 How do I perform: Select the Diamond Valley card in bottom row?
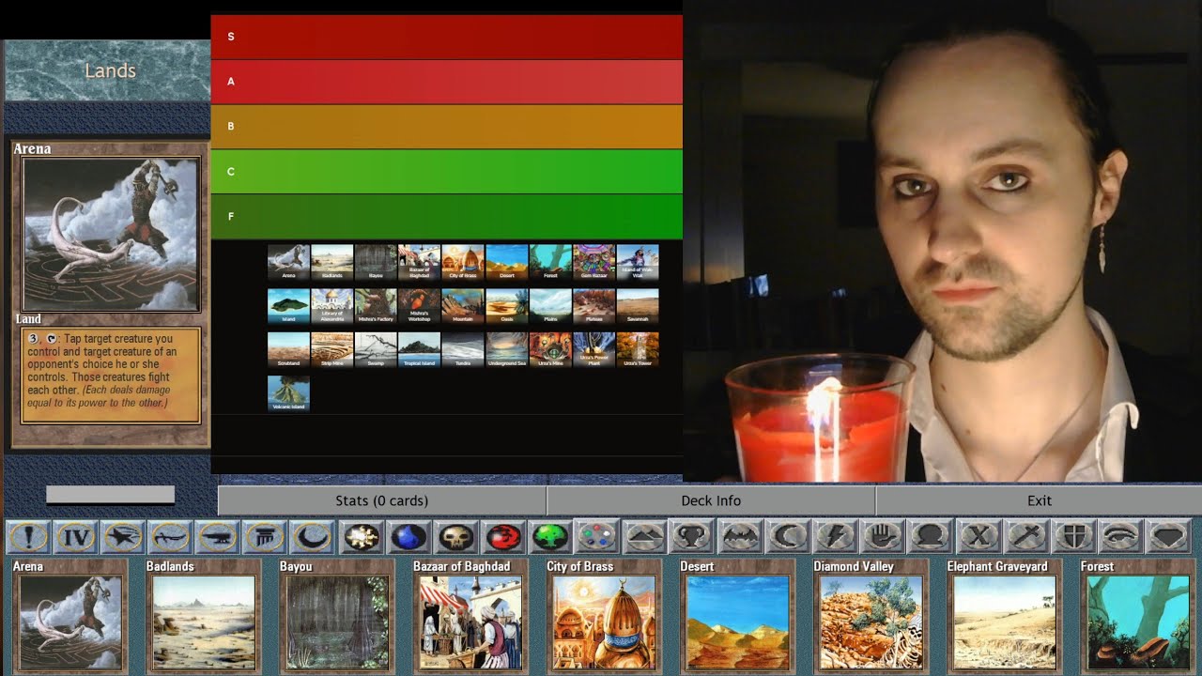pyautogui.click(x=871, y=616)
